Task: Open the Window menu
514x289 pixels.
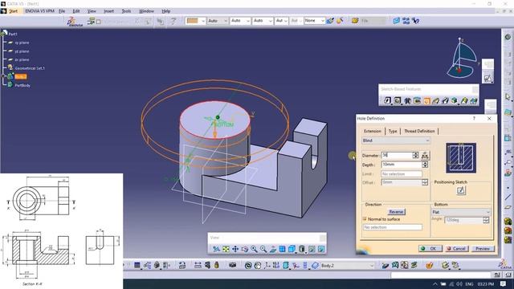Action: [146, 11]
